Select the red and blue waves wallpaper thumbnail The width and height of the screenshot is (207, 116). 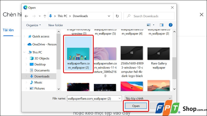132,86
